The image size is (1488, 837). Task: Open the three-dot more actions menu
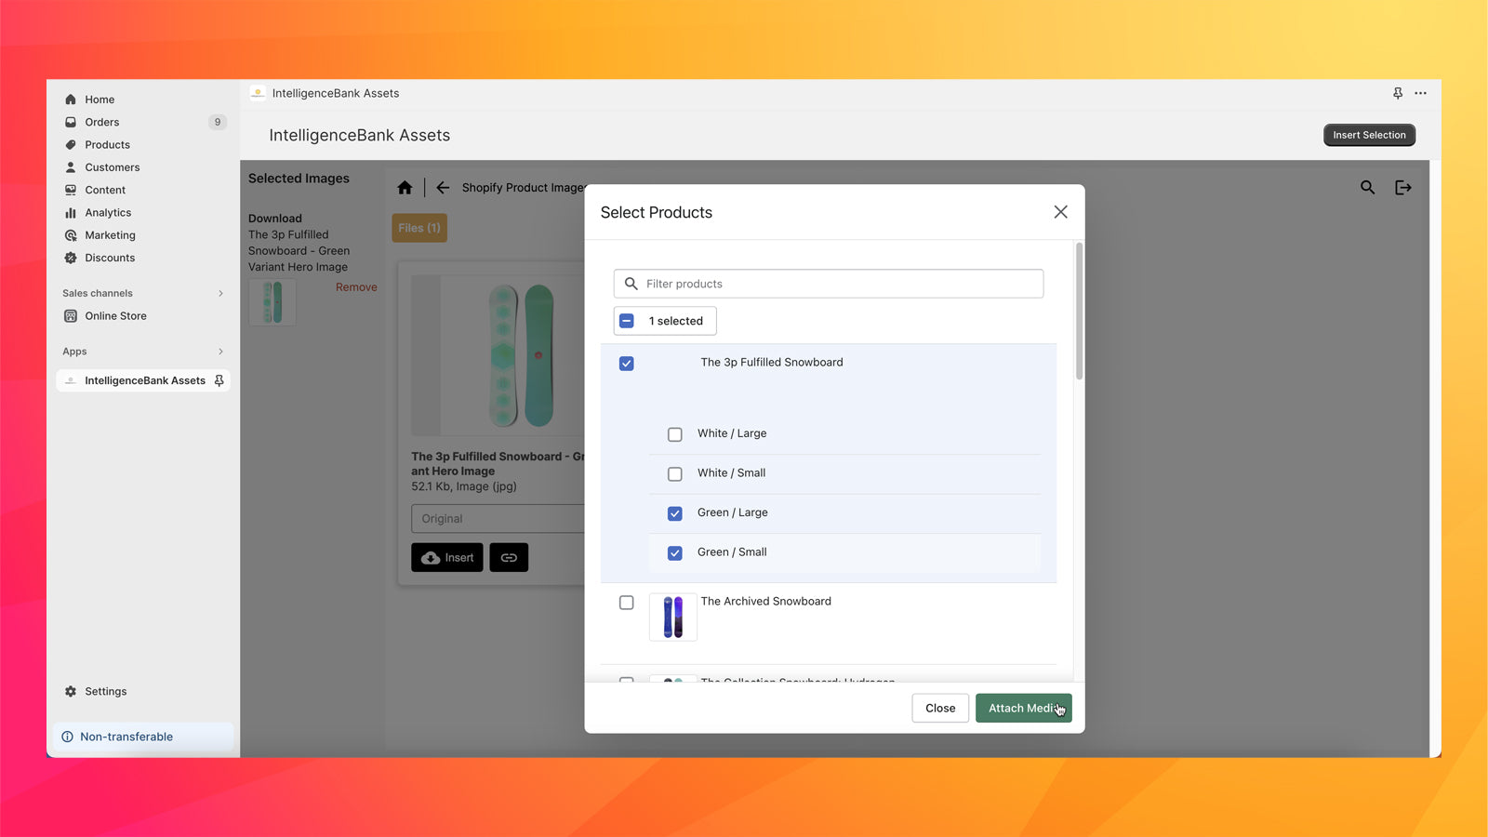pyautogui.click(x=1421, y=93)
